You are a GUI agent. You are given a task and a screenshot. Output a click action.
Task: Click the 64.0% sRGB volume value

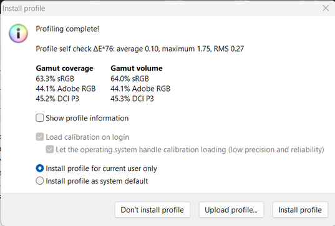point(130,79)
